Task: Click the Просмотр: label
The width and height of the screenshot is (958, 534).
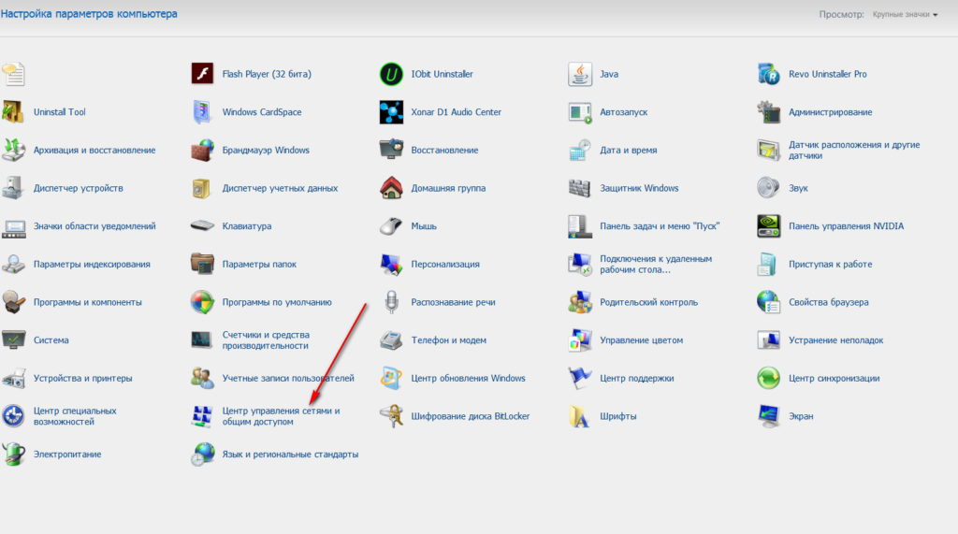Action: click(841, 14)
